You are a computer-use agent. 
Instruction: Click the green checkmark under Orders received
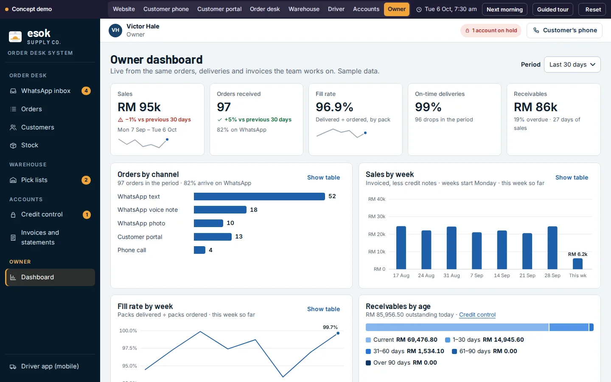[219, 120]
